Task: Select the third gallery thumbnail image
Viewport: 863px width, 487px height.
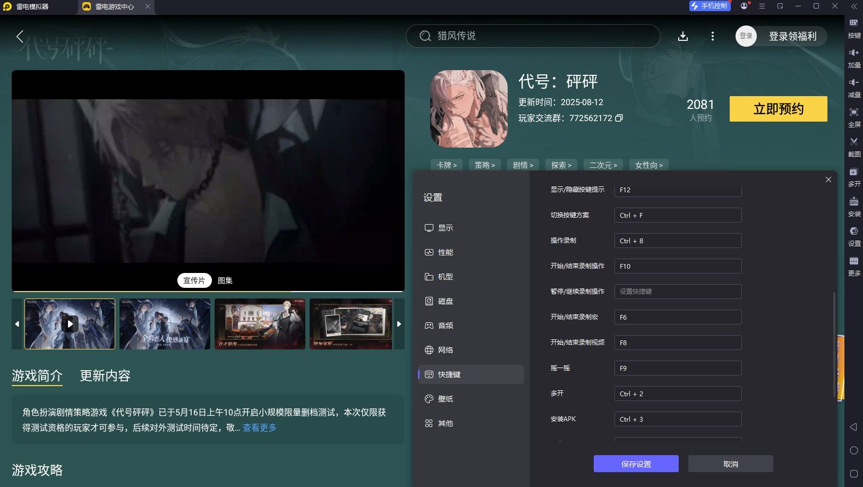Action: coord(260,324)
